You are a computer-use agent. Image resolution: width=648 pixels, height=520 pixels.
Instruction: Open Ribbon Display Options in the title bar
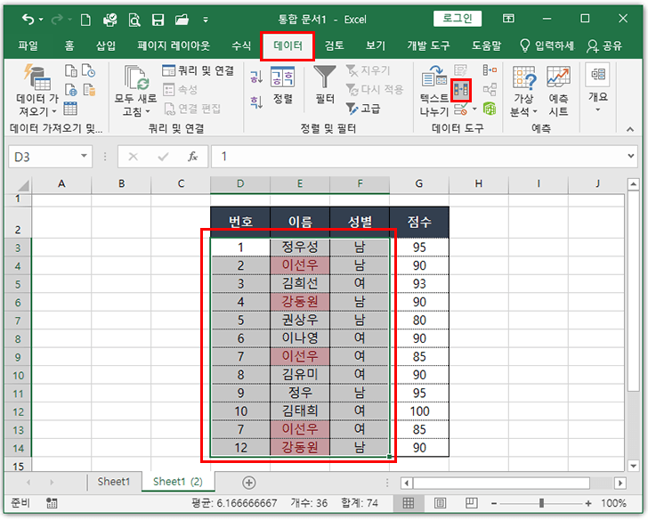pos(508,18)
